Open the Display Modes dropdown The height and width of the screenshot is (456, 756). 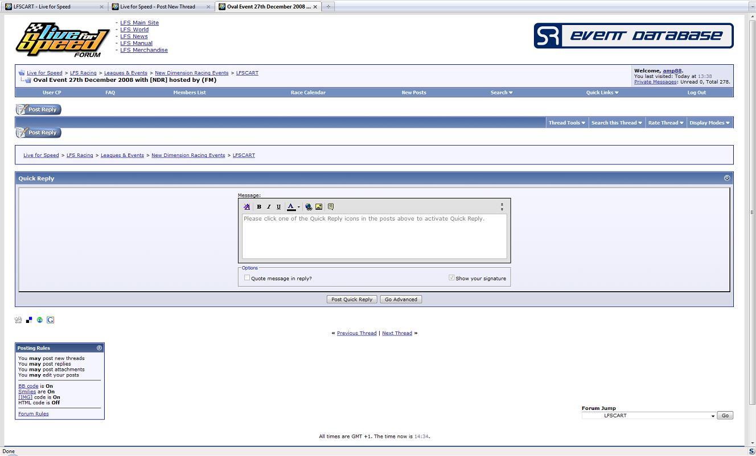[x=709, y=123]
